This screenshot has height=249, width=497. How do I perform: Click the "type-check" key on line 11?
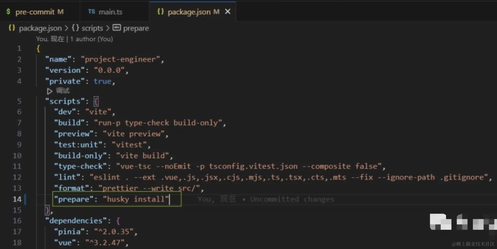80,166
